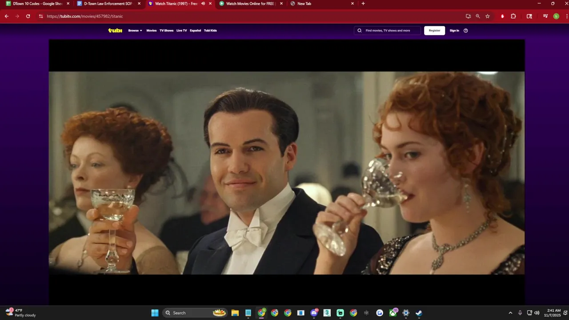Close the New Tab tab

[x=353, y=4]
